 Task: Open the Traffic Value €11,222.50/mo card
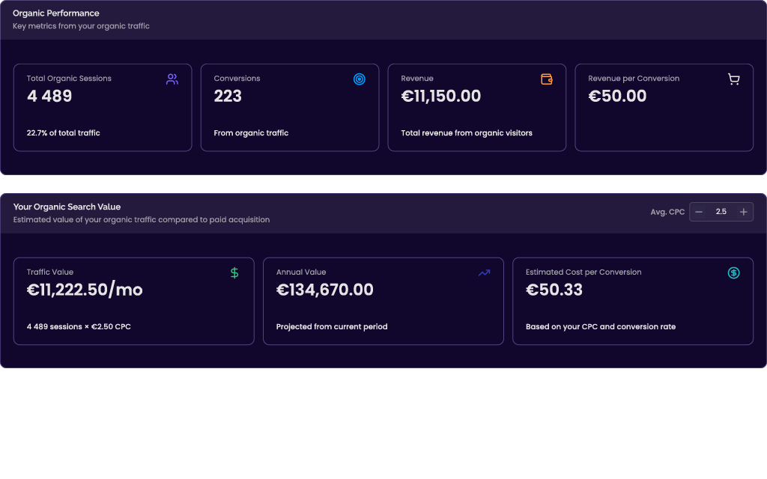click(133, 301)
